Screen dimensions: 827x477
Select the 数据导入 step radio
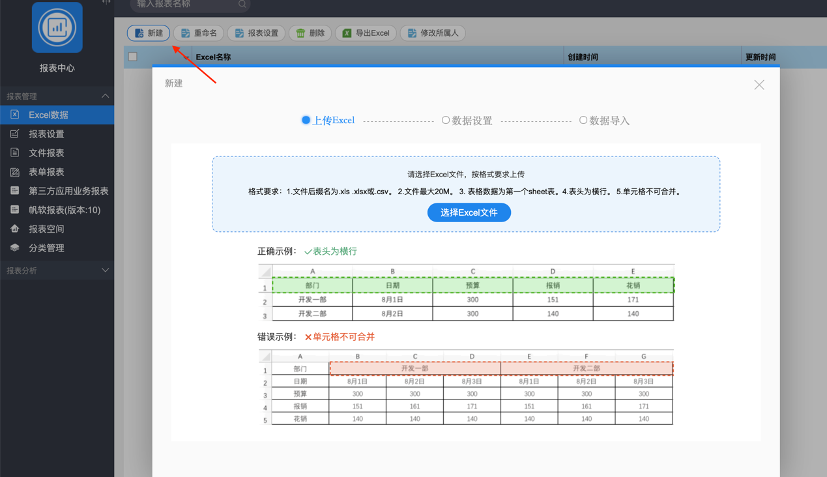(583, 120)
